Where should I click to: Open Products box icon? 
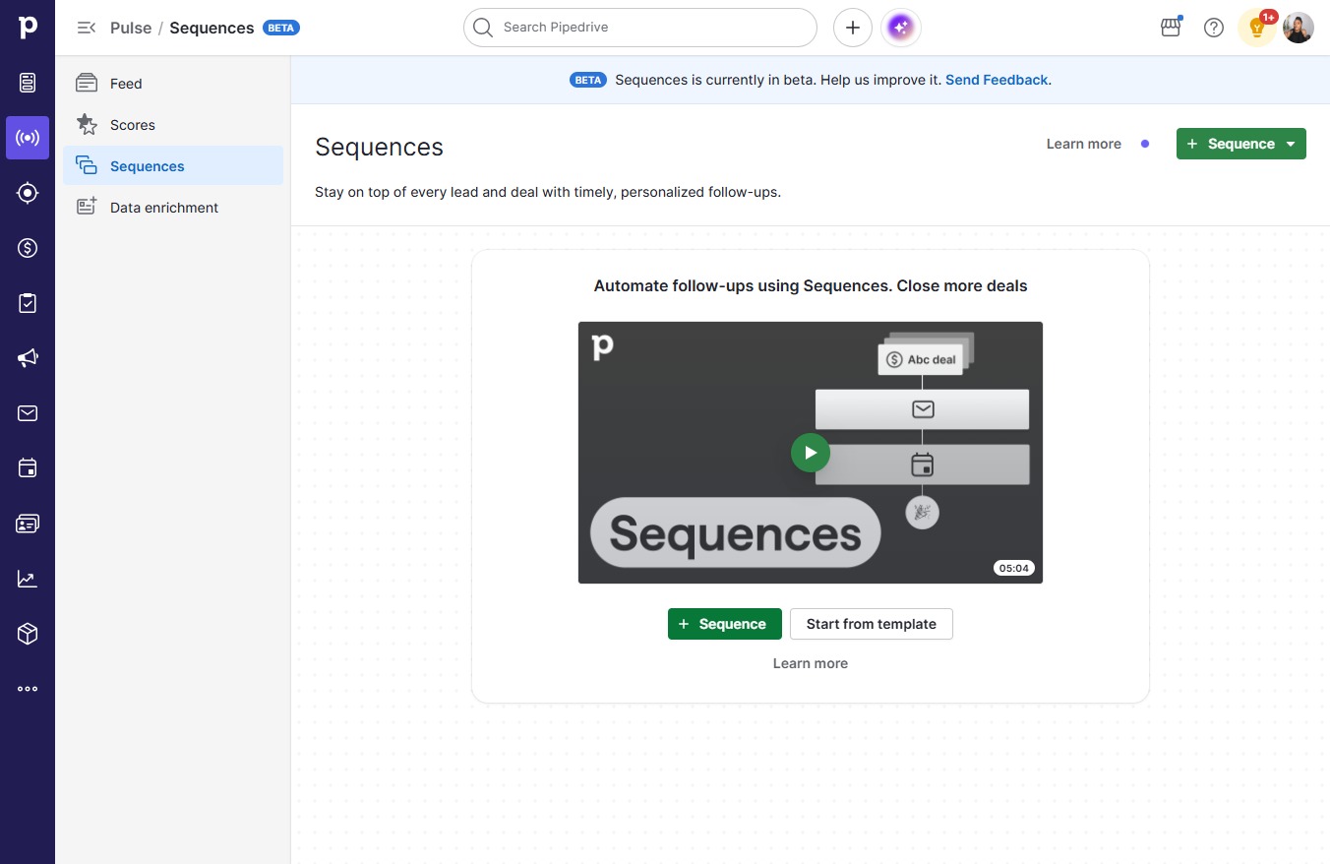pyautogui.click(x=28, y=634)
